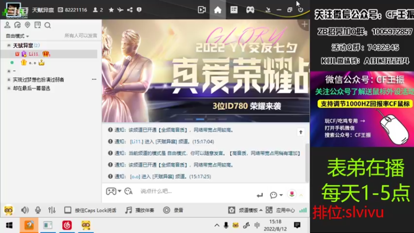Select the second banner carousel indicator

(200, 120)
